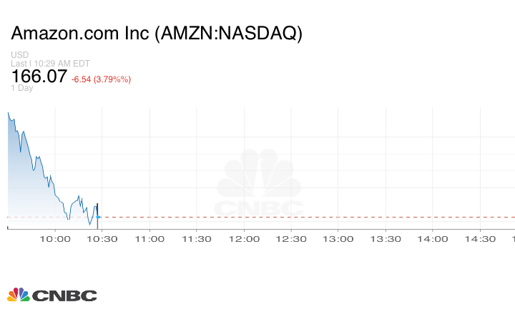Click the 12:30 time axis label
The height and width of the screenshot is (322, 515).
[292, 239]
